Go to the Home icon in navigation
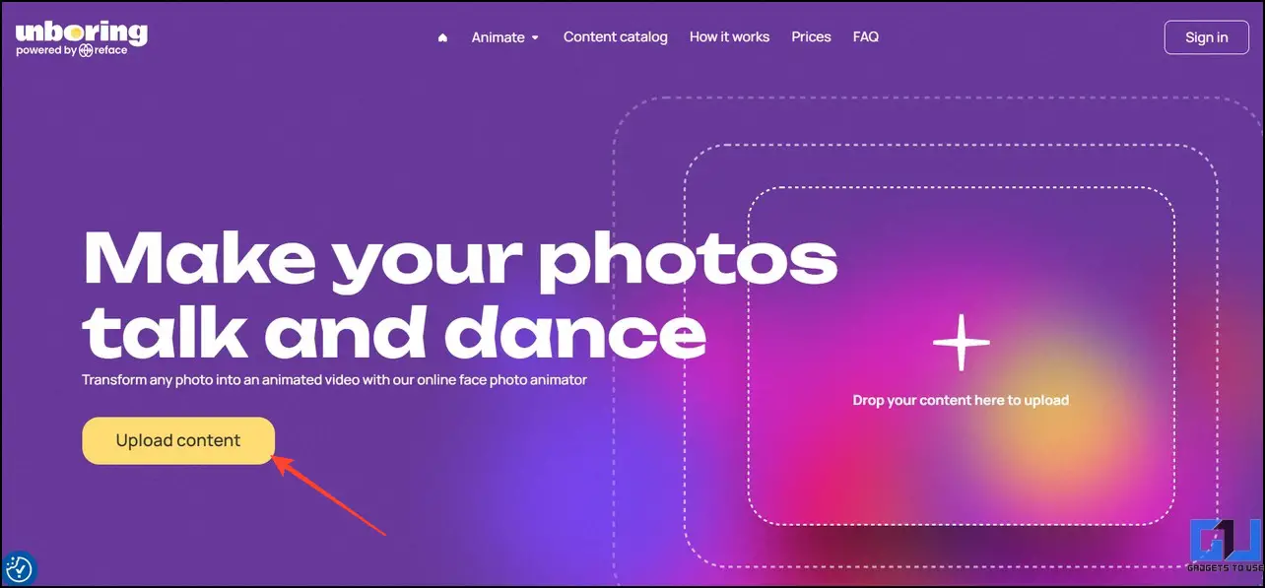The height and width of the screenshot is (588, 1265). click(442, 37)
